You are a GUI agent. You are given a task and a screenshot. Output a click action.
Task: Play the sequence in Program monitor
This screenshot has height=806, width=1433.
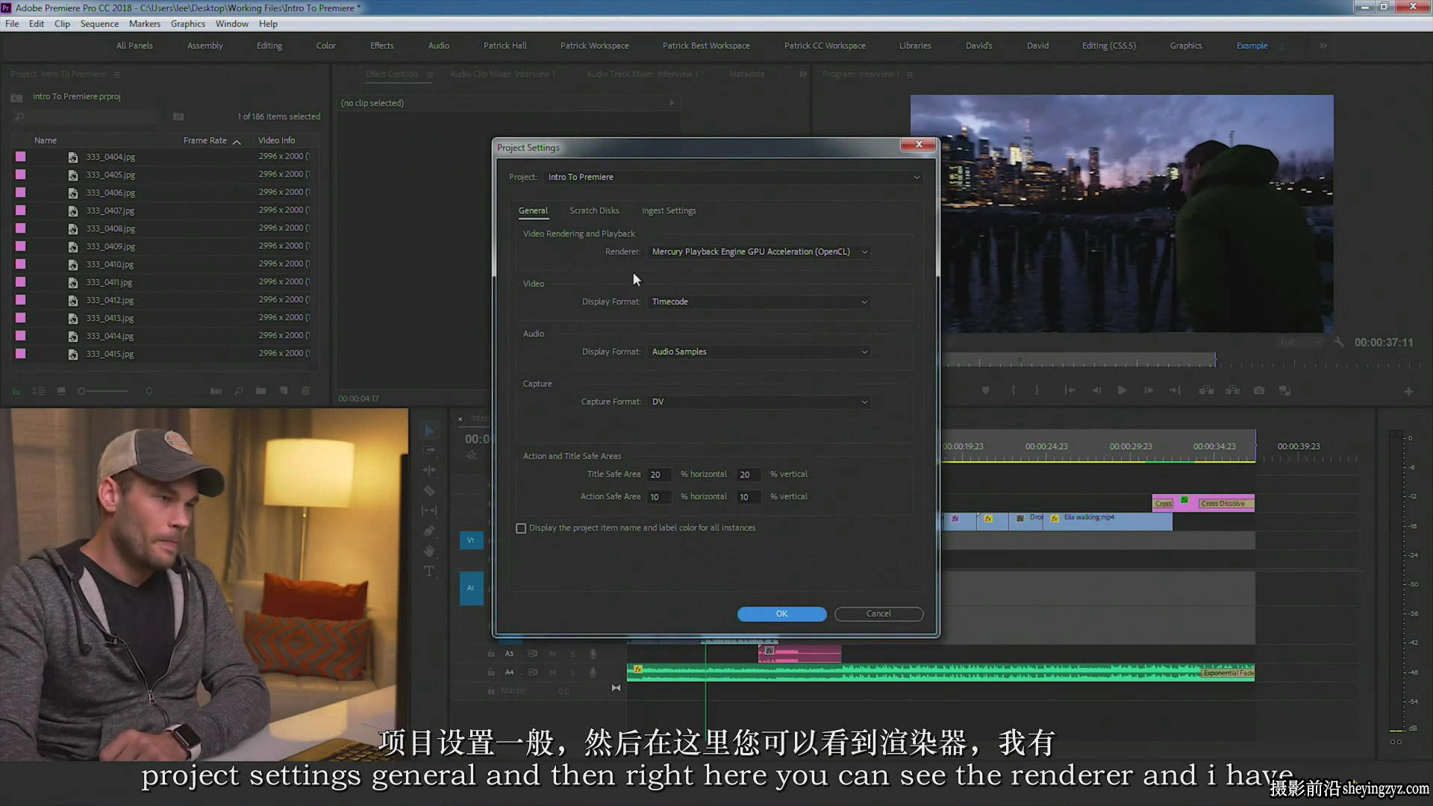(1122, 390)
